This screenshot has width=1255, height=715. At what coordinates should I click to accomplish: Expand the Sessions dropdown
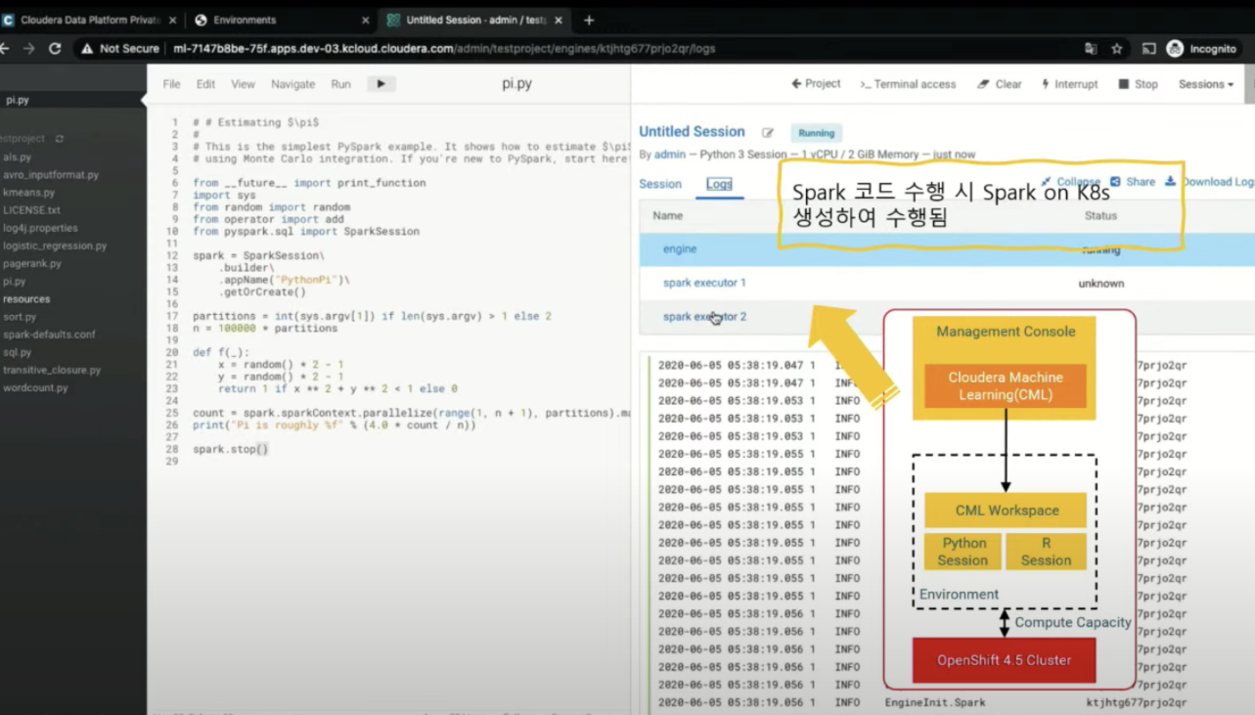coord(1205,84)
